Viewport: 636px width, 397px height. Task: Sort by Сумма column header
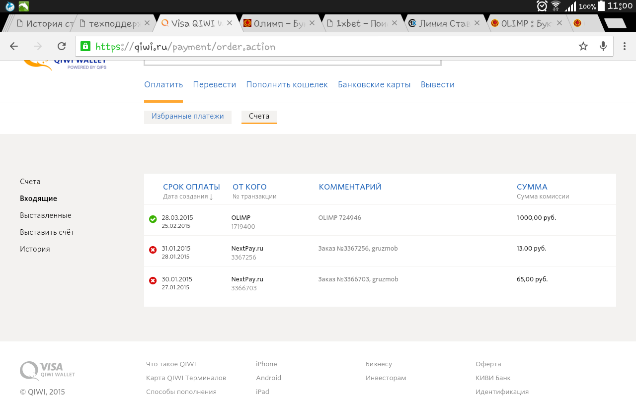532,187
